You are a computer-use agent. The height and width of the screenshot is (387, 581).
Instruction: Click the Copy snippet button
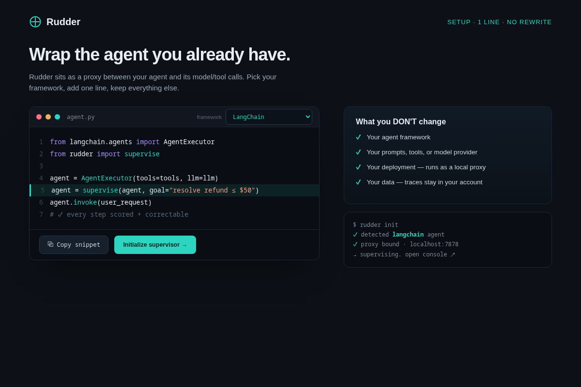tap(74, 245)
